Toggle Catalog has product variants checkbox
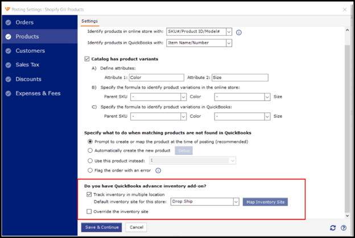 coord(87,59)
